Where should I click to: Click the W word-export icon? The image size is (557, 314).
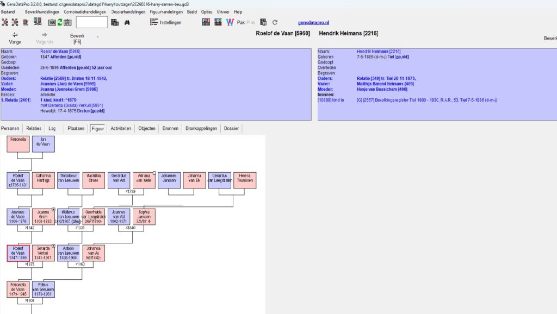tap(230, 22)
